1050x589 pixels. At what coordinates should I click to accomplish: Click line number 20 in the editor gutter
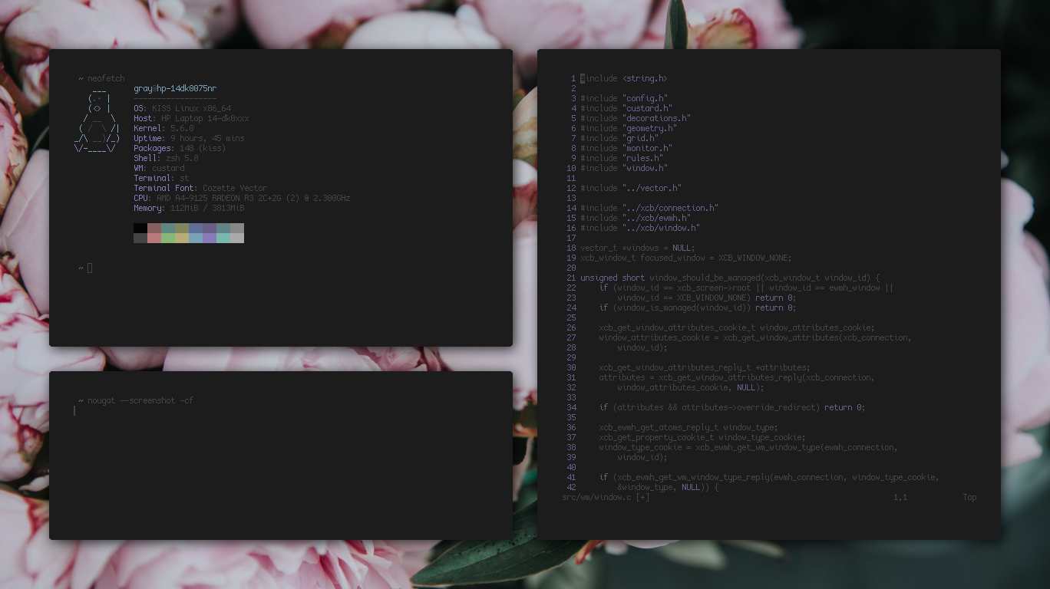click(571, 268)
